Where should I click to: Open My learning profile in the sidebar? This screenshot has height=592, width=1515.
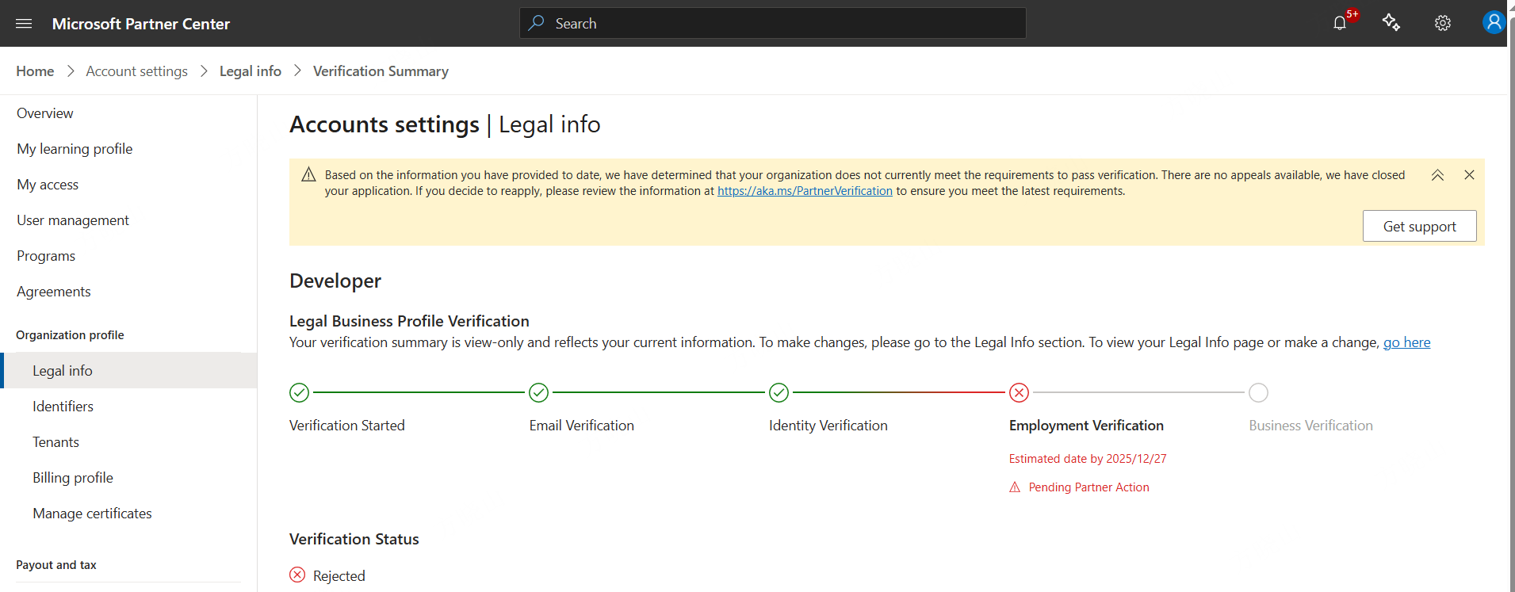[x=75, y=149]
